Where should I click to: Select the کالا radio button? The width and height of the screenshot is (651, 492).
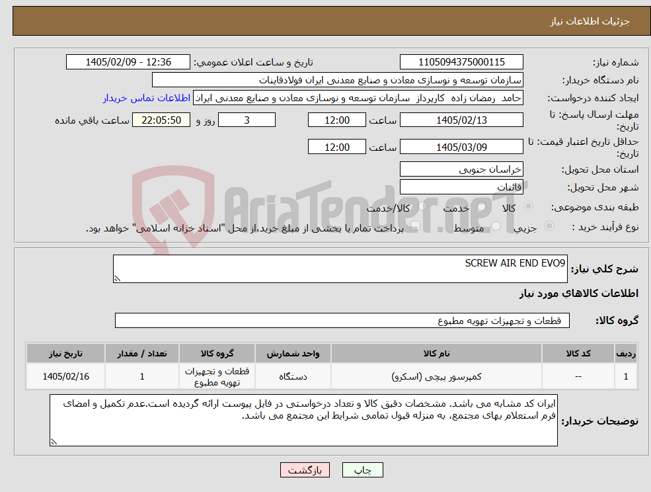coord(529,206)
